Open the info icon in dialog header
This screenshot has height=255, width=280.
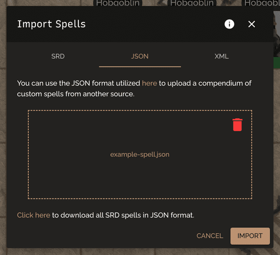(229, 24)
